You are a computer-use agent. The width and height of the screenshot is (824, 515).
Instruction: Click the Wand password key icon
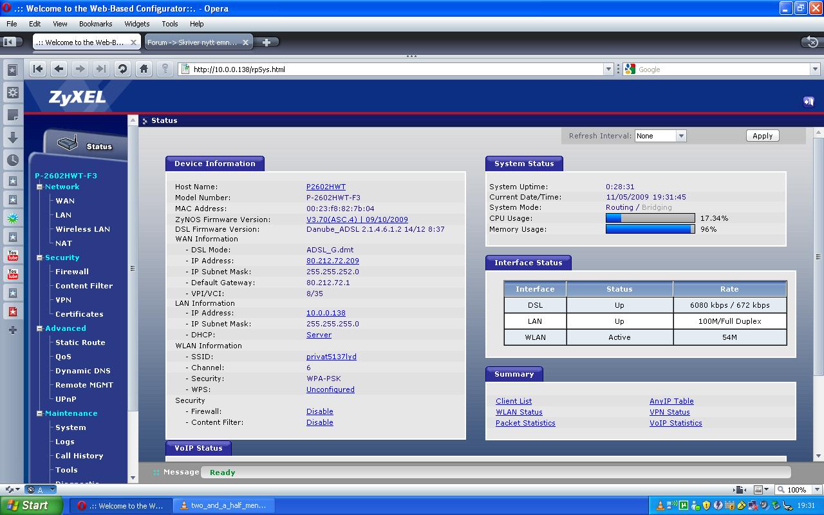(x=165, y=69)
